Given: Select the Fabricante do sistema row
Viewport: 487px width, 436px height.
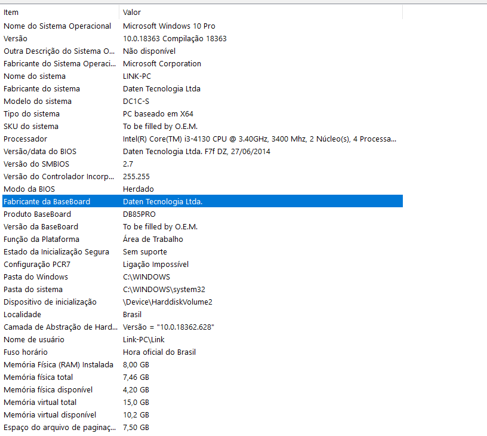Looking at the screenshot, I should (x=202, y=89).
